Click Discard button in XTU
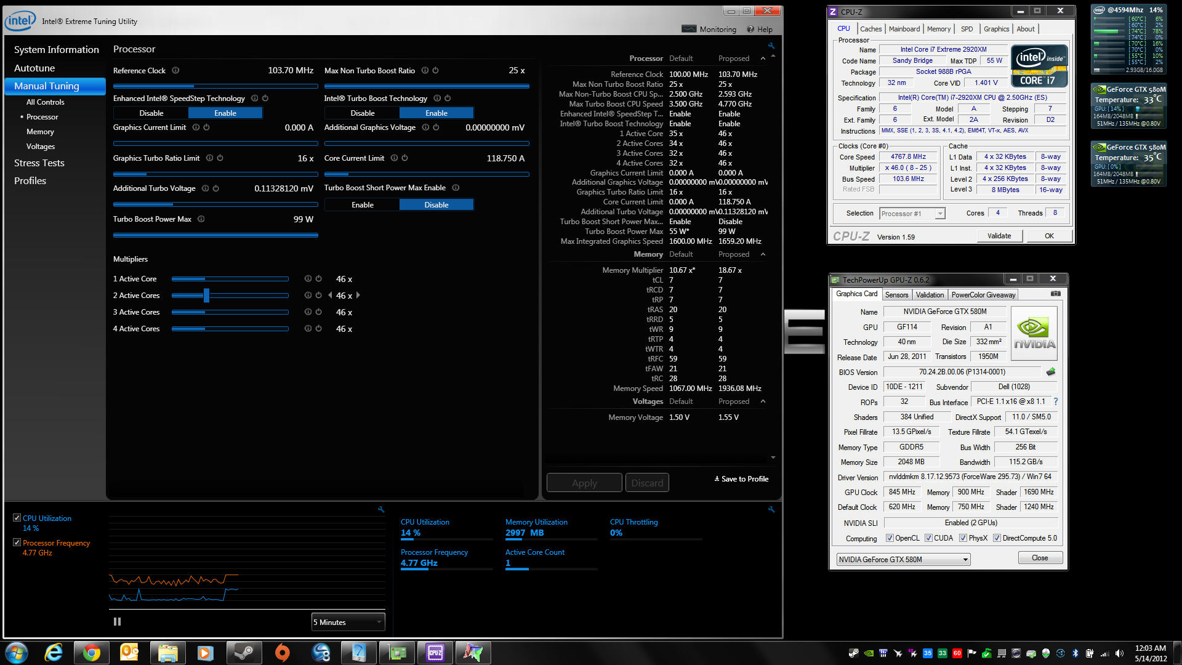 (x=647, y=483)
